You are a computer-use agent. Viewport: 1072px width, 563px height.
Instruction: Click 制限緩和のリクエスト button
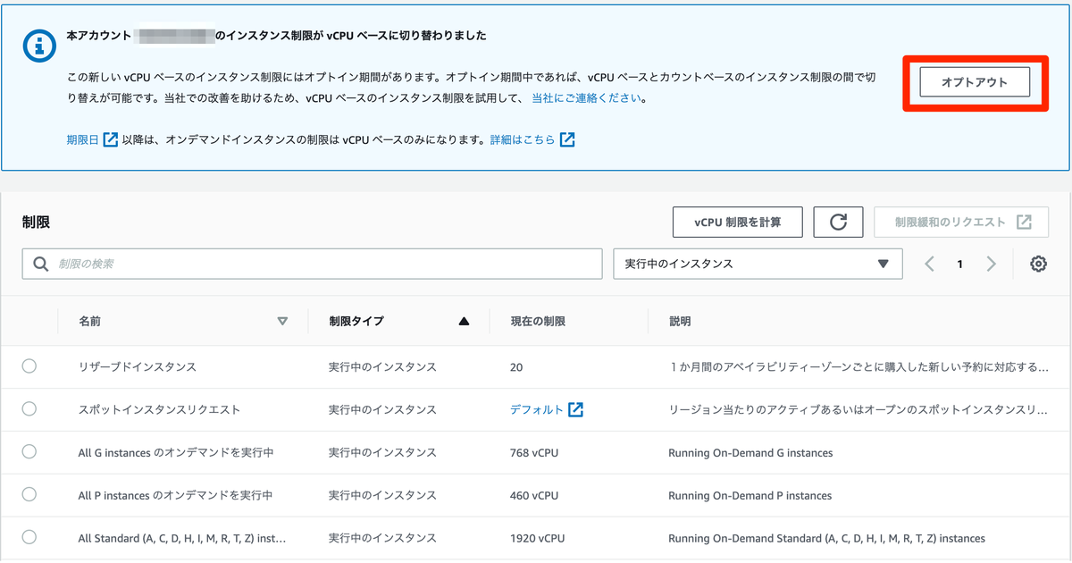[x=961, y=223]
